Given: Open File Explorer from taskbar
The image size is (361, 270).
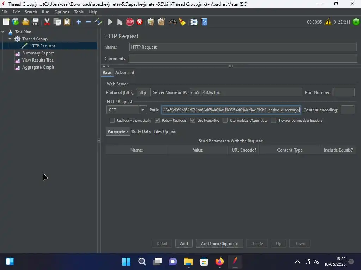Looking at the screenshot, I should tap(188, 262).
